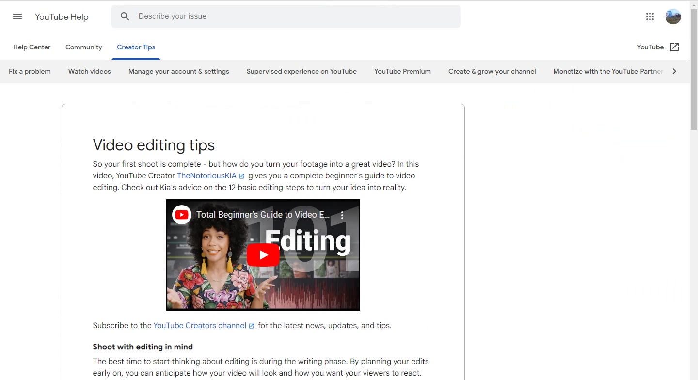The width and height of the screenshot is (698, 380).
Task: Open the account profile avatar
Action: pyautogui.click(x=673, y=16)
